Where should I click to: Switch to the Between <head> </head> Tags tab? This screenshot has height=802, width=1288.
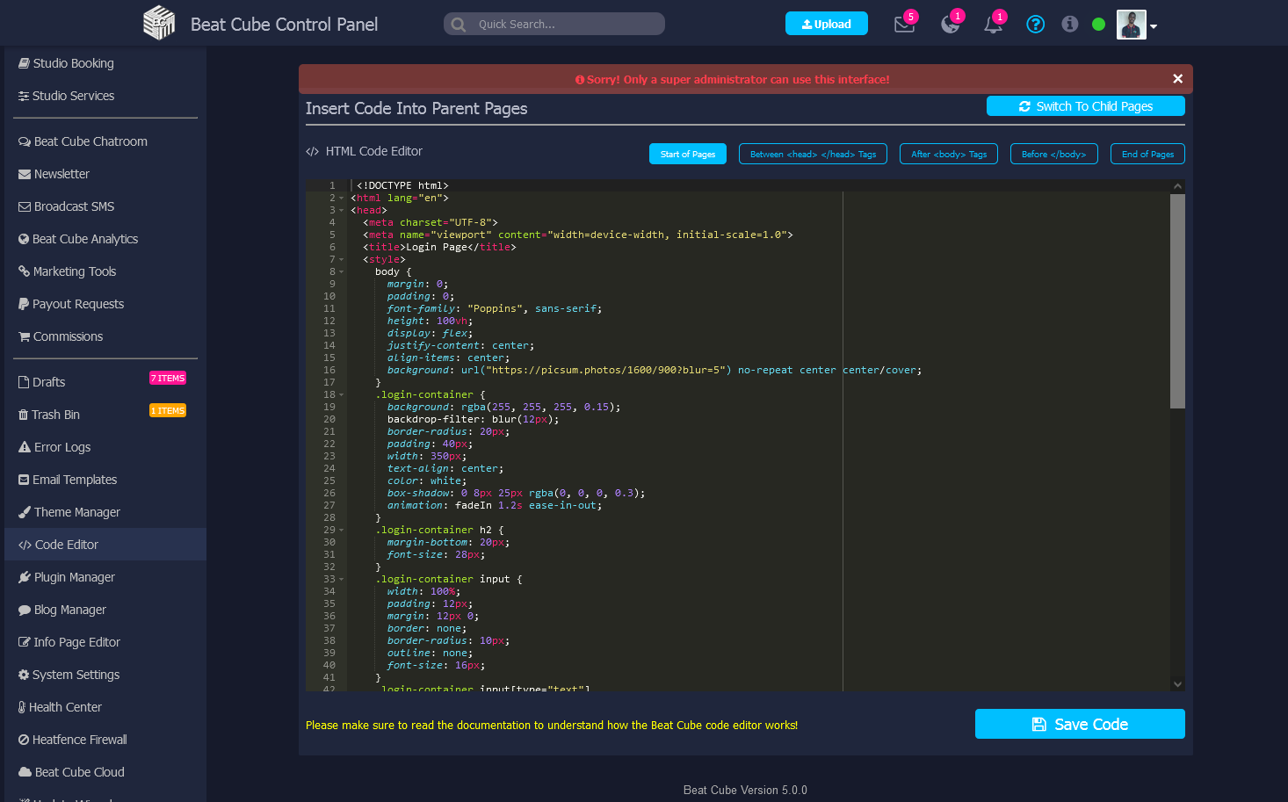click(812, 154)
